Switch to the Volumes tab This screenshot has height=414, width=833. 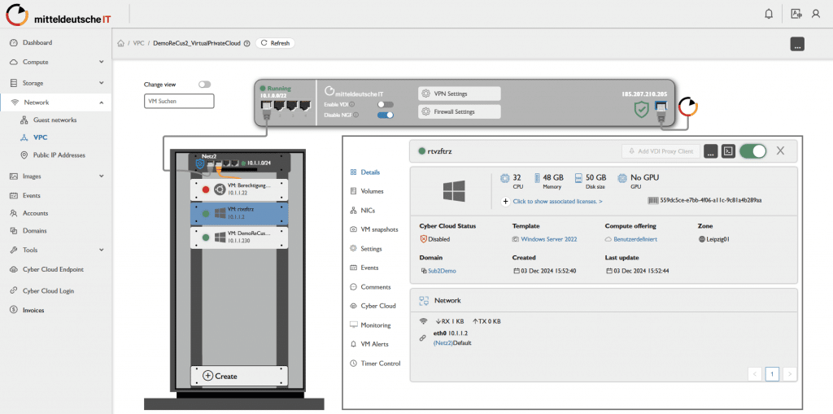click(x=372, y=191)
